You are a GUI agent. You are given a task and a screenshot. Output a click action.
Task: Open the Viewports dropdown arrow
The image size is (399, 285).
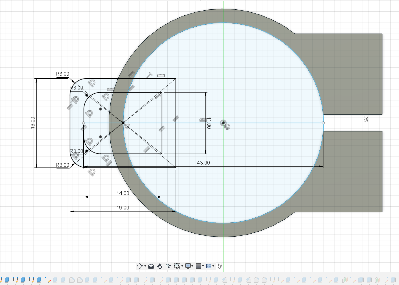pos(213,266)
